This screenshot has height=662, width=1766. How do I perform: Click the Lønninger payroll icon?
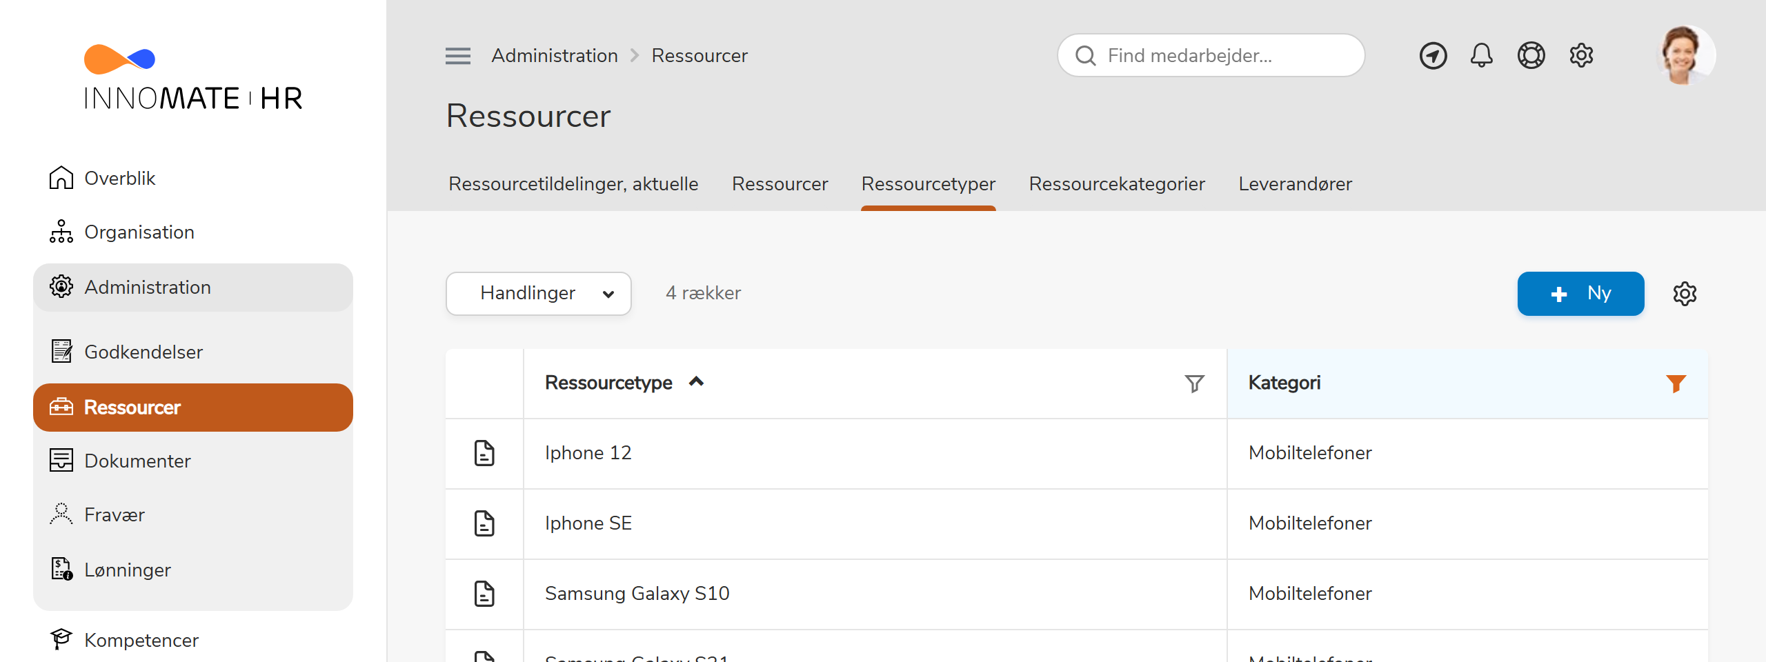tap(61, 570)
